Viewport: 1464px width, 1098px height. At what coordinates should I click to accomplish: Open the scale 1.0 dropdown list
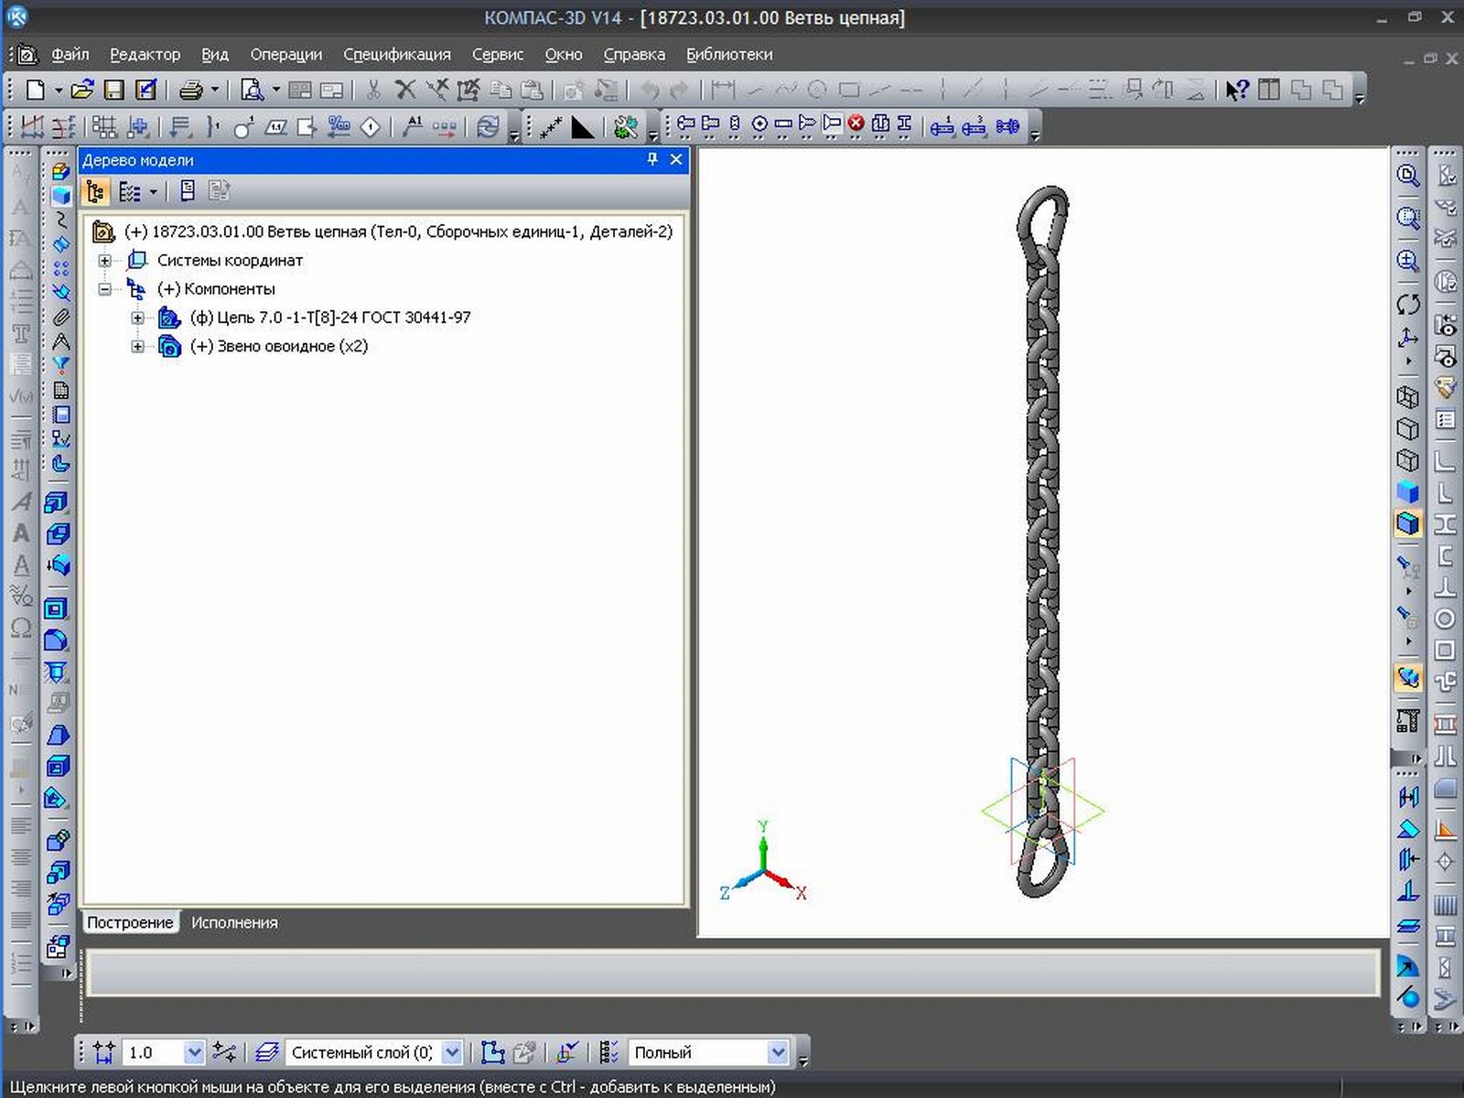(x=193, y=1052)
